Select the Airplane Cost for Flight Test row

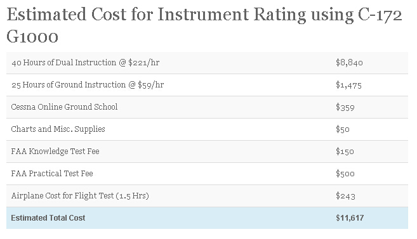tap(207, 196)
